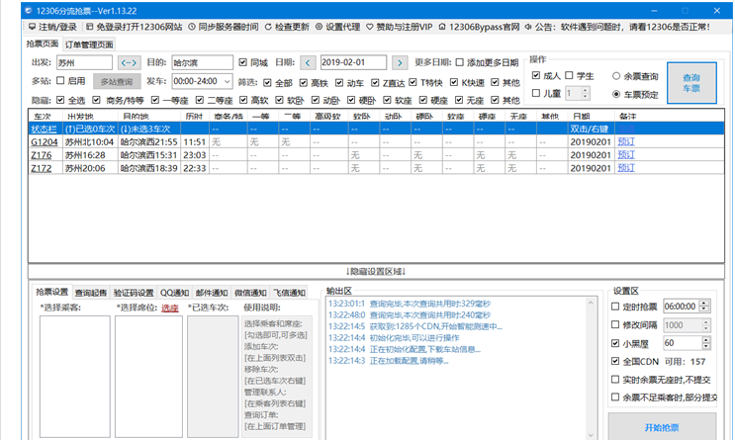
Task: Open 邮件通知 tab
Action: [212, 293]
